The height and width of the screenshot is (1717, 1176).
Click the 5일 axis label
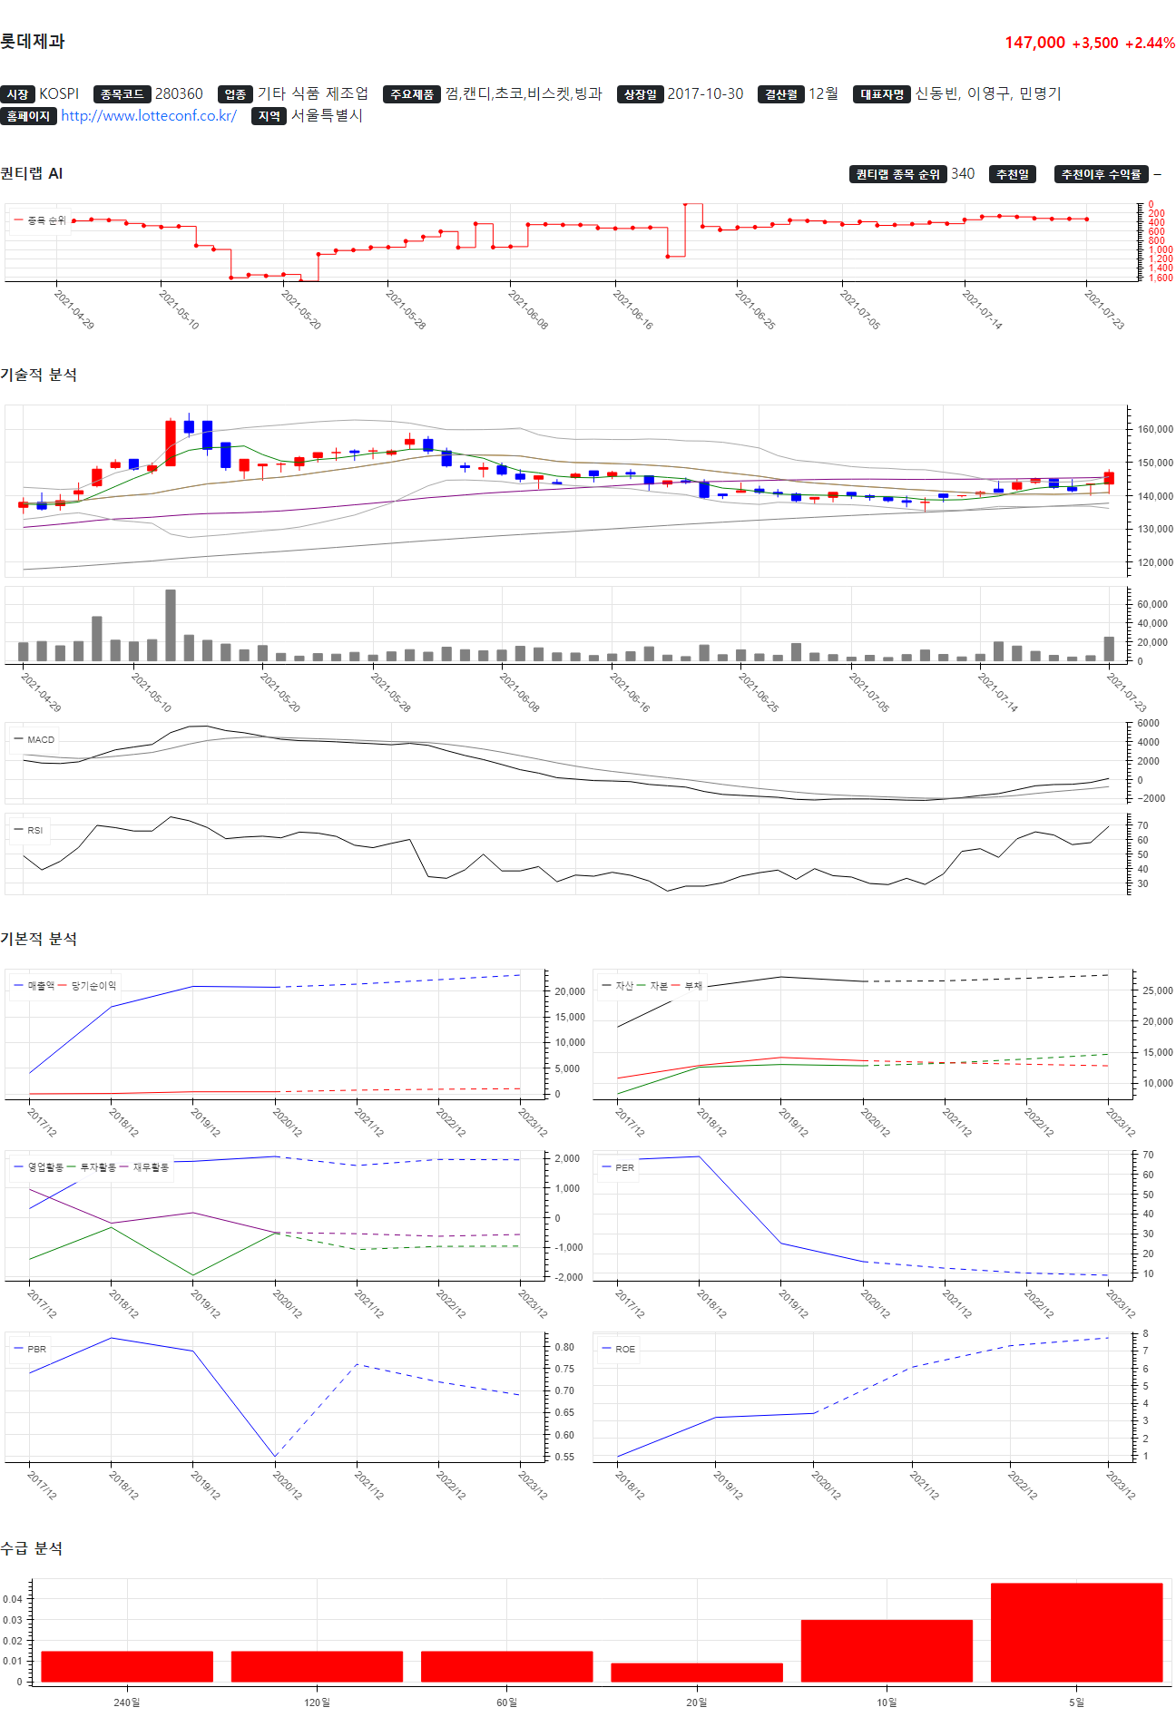[x=1077, y=1702]
